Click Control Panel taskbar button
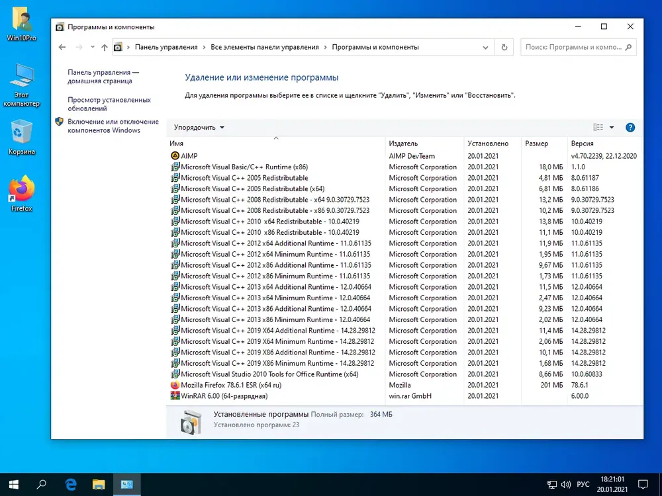The image size is (662, 496). click(126, 484)
